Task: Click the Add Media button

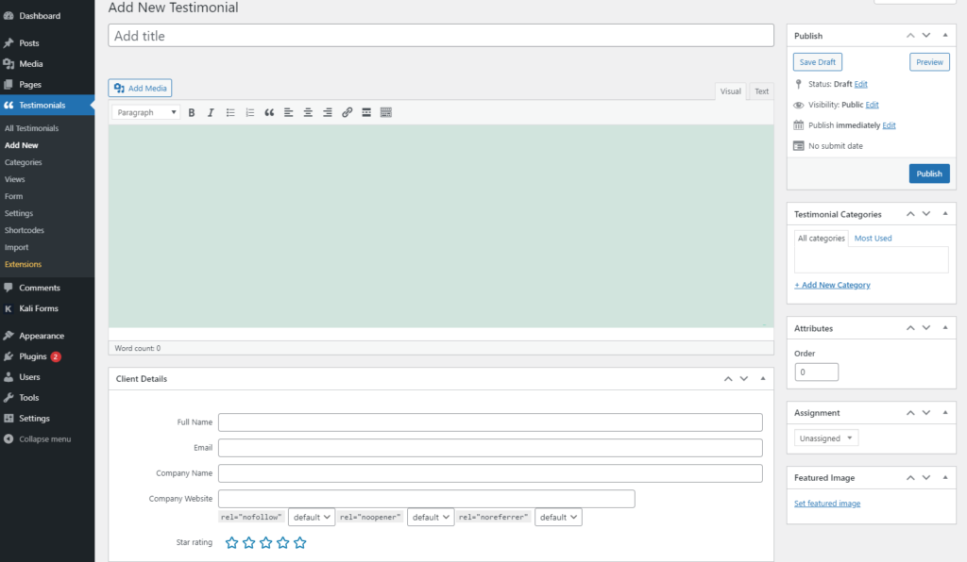Action: (140, 88)
